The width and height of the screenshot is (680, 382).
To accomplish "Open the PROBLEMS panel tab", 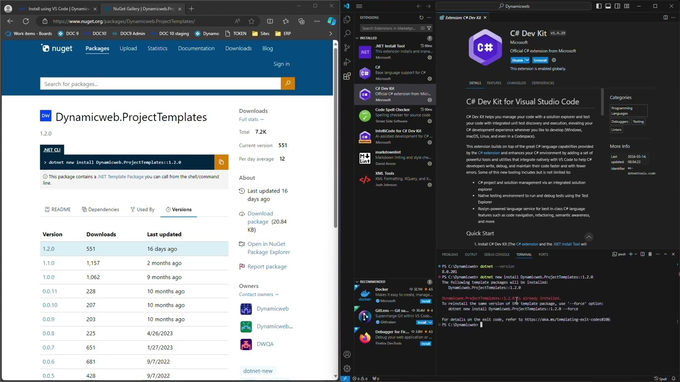I will pos(450,255).
